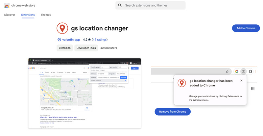Close the added to Chrome notification
This screenshot has width=263, height=136.
[241, 81]
